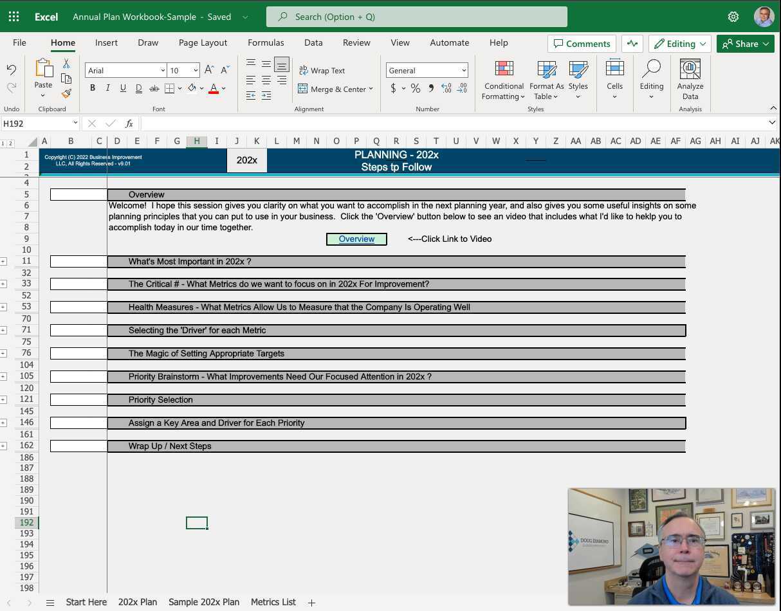
Task: Toggle underline formatting
Action: pos(123,88)
